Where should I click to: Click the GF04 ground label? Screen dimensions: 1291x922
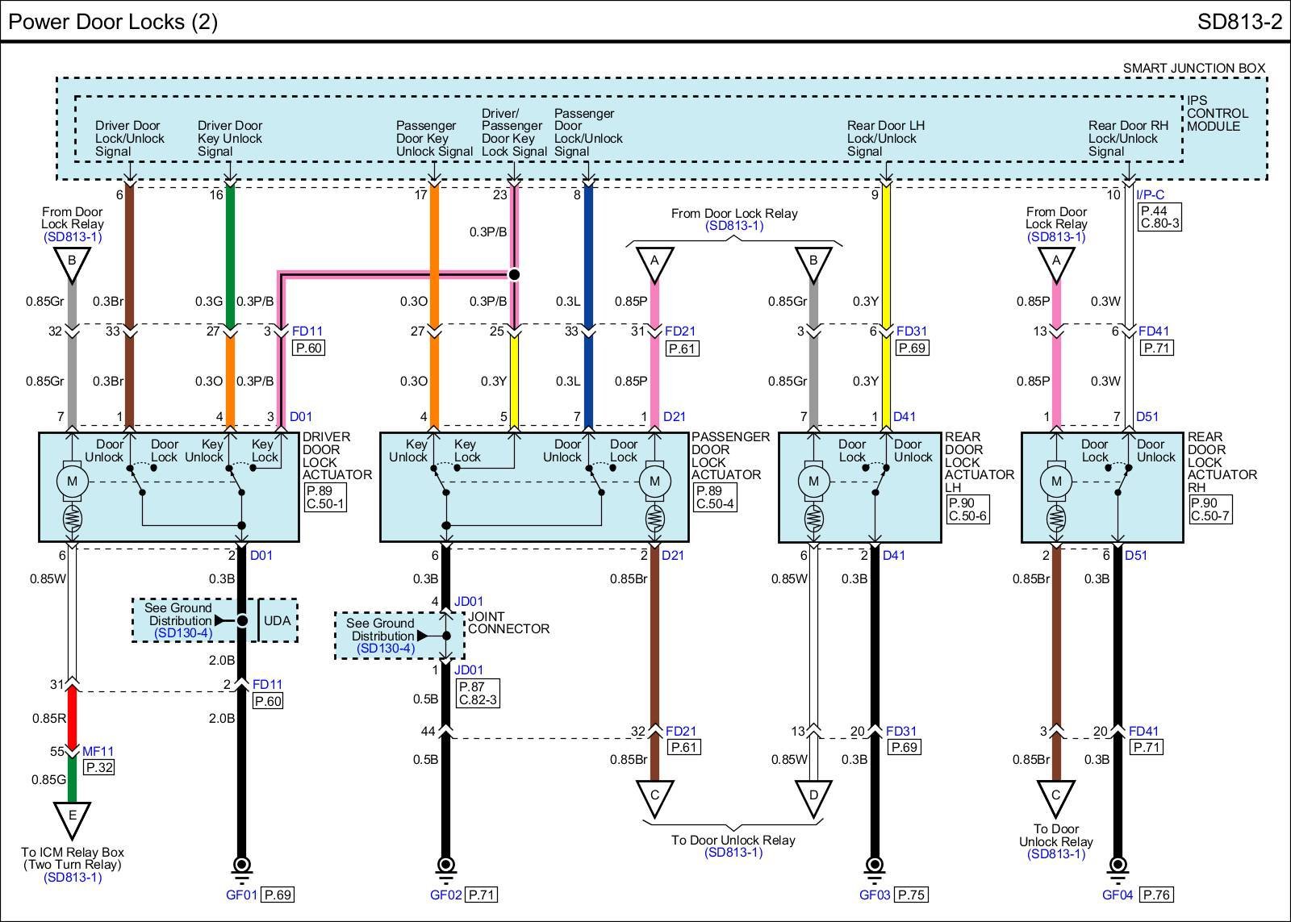point(1118,895)
